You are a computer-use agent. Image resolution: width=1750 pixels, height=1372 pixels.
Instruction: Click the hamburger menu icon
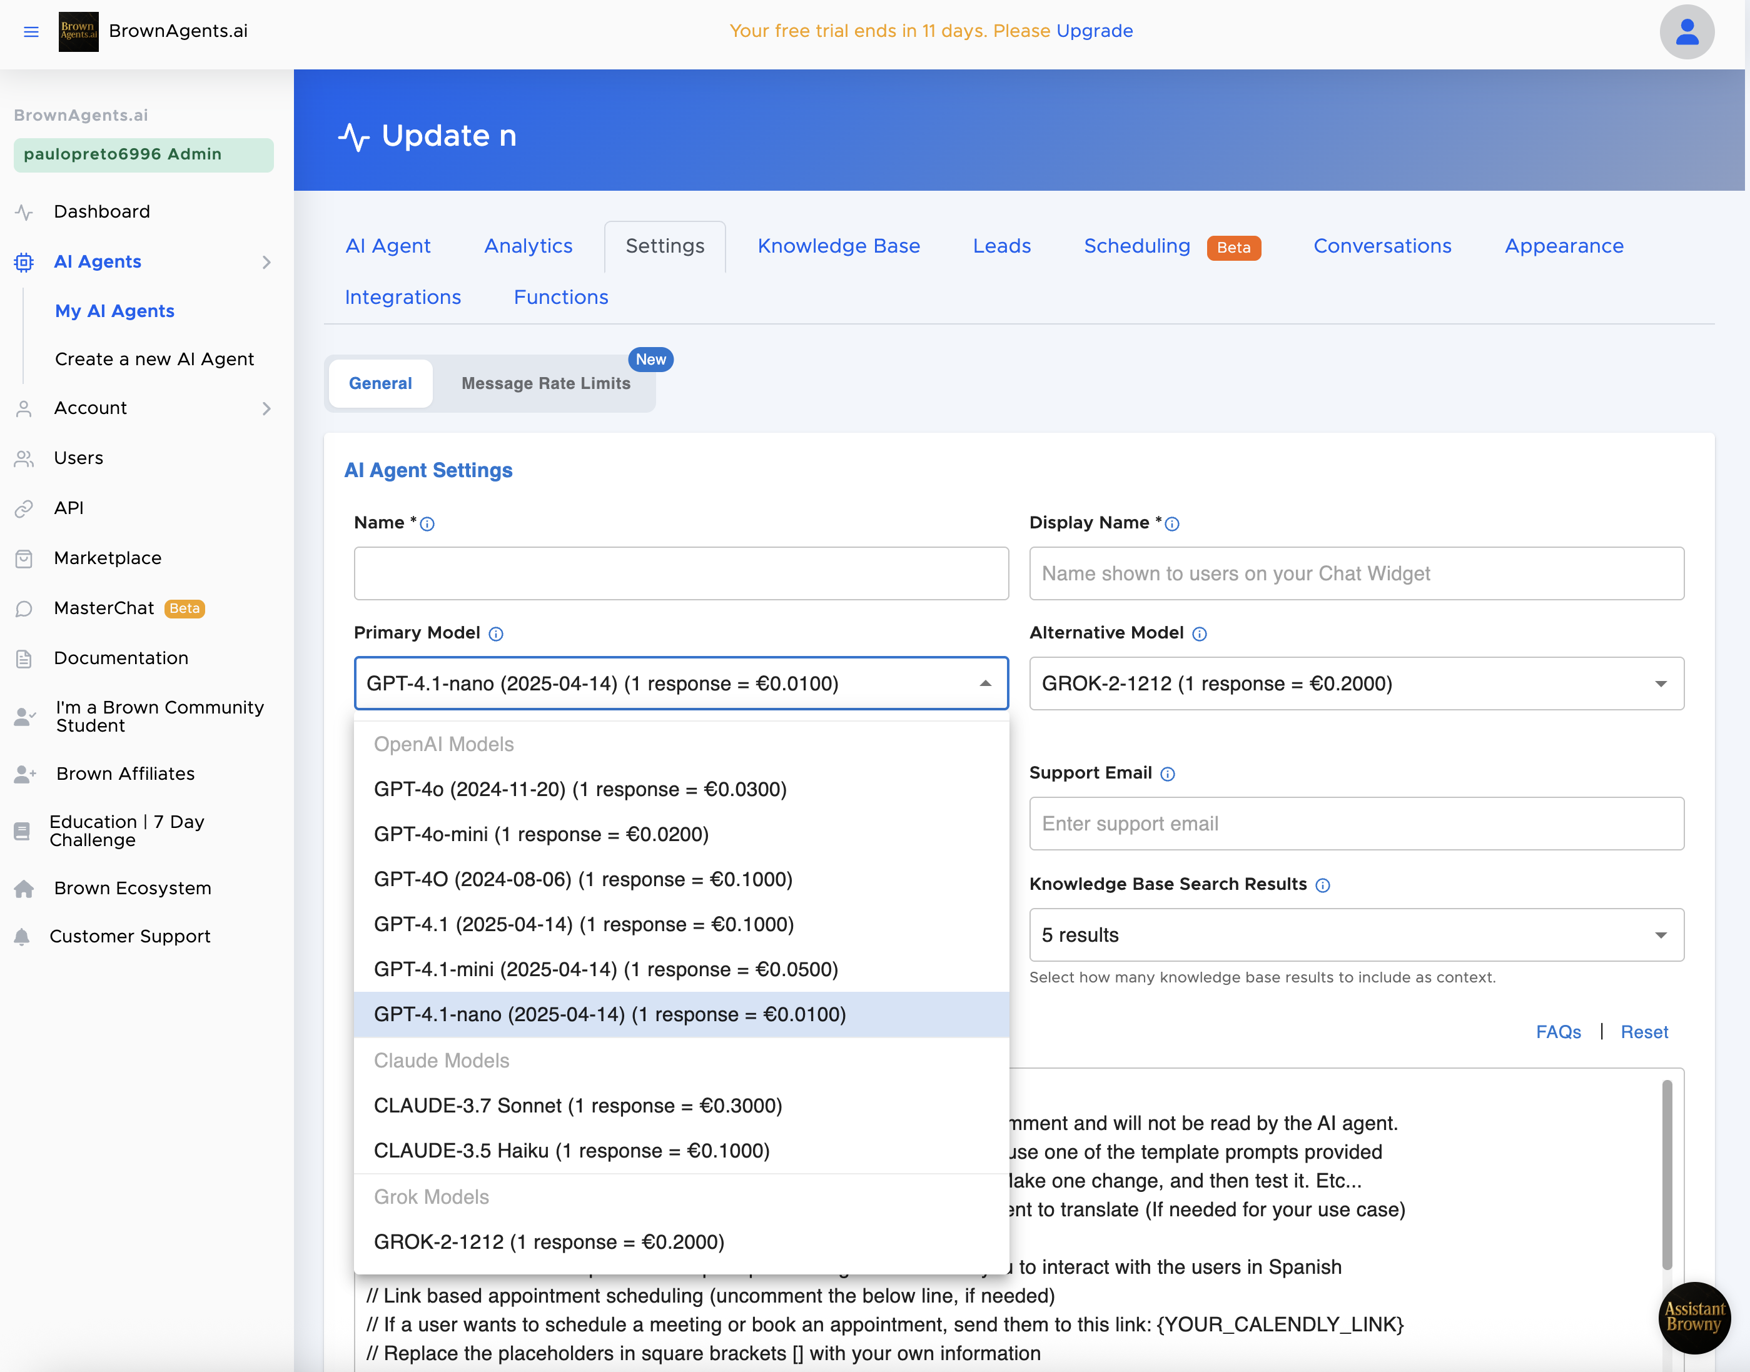[31, 31]
